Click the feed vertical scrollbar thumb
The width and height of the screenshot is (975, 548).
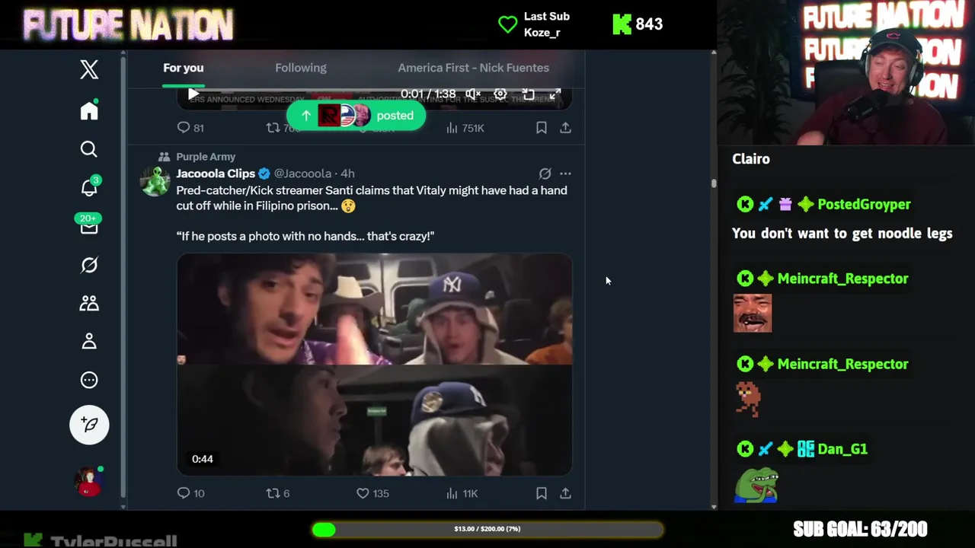[x=714, y=183]
